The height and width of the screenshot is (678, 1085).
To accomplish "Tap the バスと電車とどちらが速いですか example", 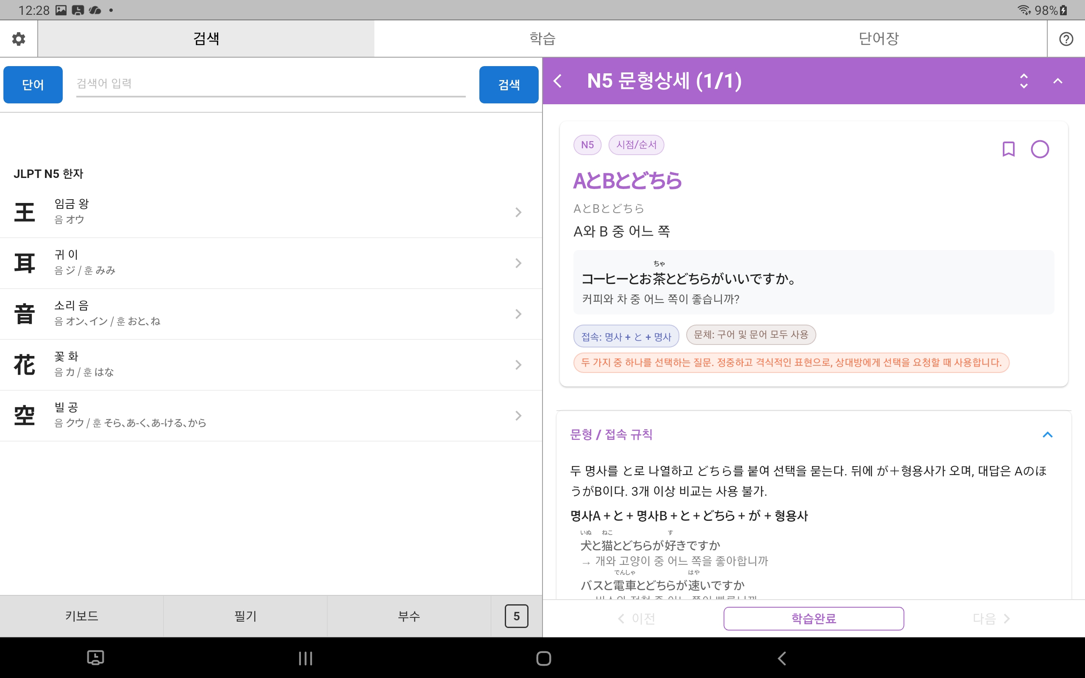I will [662, 585].
